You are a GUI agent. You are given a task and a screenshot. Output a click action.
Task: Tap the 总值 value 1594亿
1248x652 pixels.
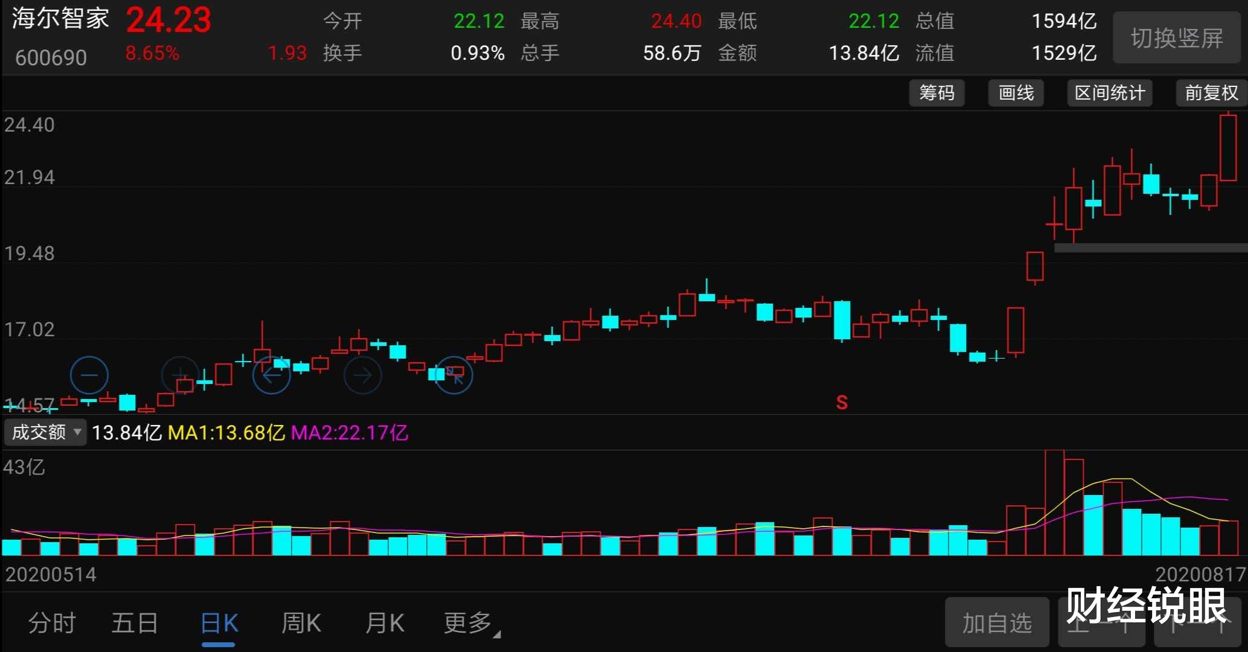(x=1064, y=21)
